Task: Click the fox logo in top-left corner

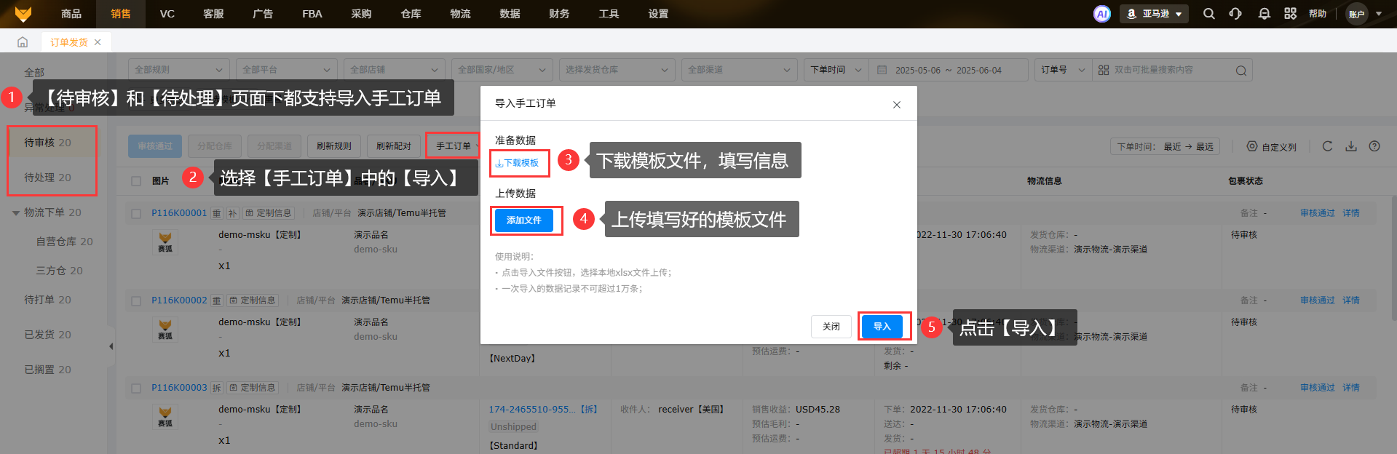Action: point(23,14)
